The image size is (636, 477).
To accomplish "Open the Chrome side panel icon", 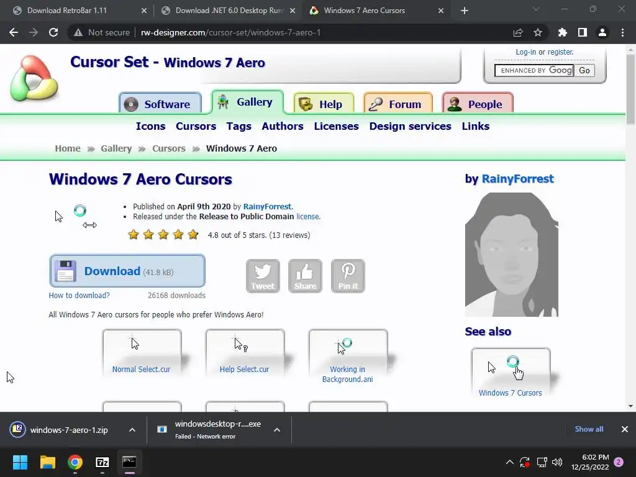I will [x=583, y=32].
